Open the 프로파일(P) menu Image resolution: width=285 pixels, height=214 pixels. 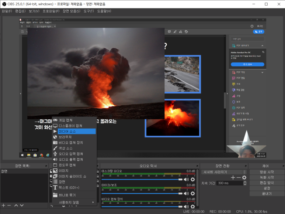click(x=51, y=11)
